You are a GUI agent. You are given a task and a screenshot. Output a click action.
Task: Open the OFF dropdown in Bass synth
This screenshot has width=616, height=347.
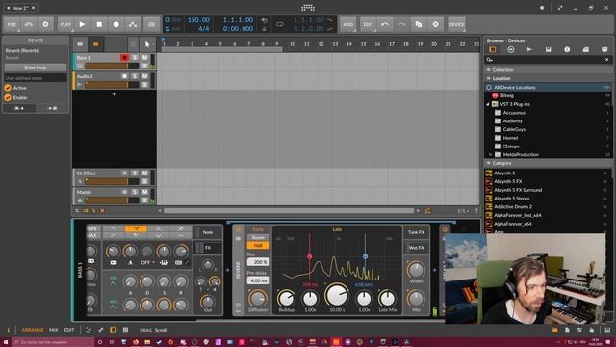tap(147, 262)
